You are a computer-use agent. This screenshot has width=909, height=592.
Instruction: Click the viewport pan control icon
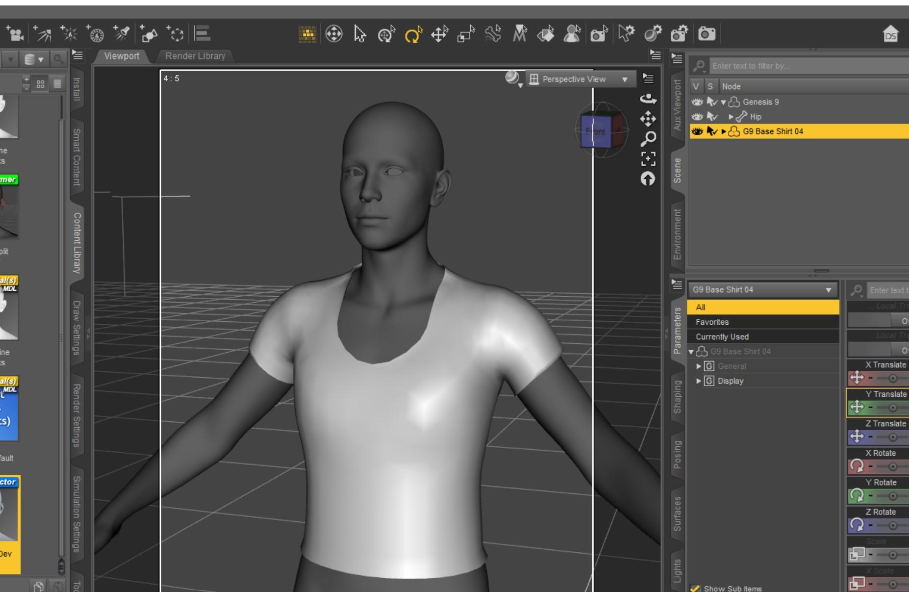pyautogui.click(x=648, y=119)
